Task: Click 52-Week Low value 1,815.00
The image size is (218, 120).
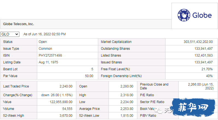Action: [127, 116]
